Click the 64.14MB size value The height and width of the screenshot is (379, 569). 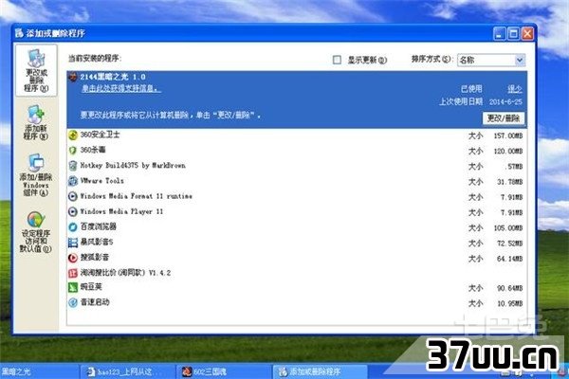click(510, 259)
